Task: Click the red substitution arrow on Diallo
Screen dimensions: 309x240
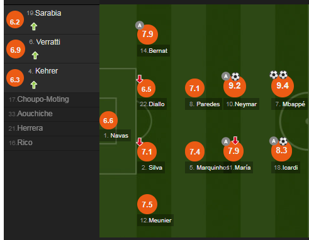Action: coord(140,79)
